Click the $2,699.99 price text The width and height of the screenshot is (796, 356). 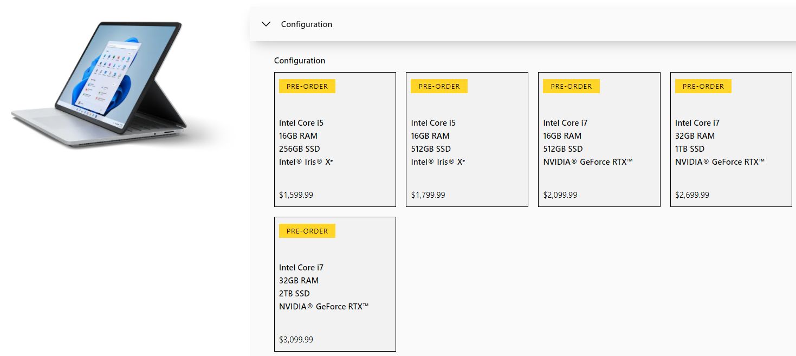tap(692, 195)
